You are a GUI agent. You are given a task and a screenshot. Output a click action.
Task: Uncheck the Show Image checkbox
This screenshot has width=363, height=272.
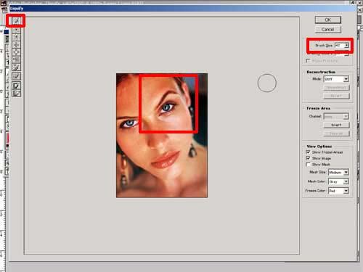pos(308,158)
